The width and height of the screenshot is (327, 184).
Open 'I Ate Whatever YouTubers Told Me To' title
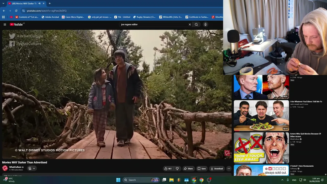[306, 102]
